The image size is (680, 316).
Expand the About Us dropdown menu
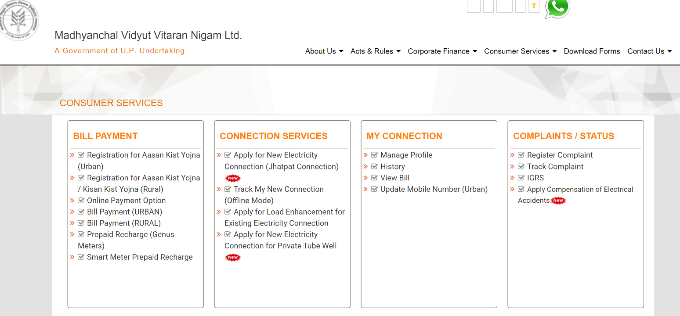[324, 51]
